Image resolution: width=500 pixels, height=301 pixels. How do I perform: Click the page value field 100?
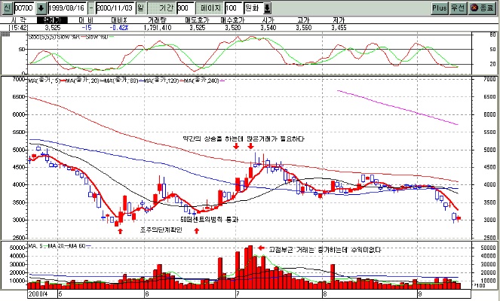(x=233, y=8)
